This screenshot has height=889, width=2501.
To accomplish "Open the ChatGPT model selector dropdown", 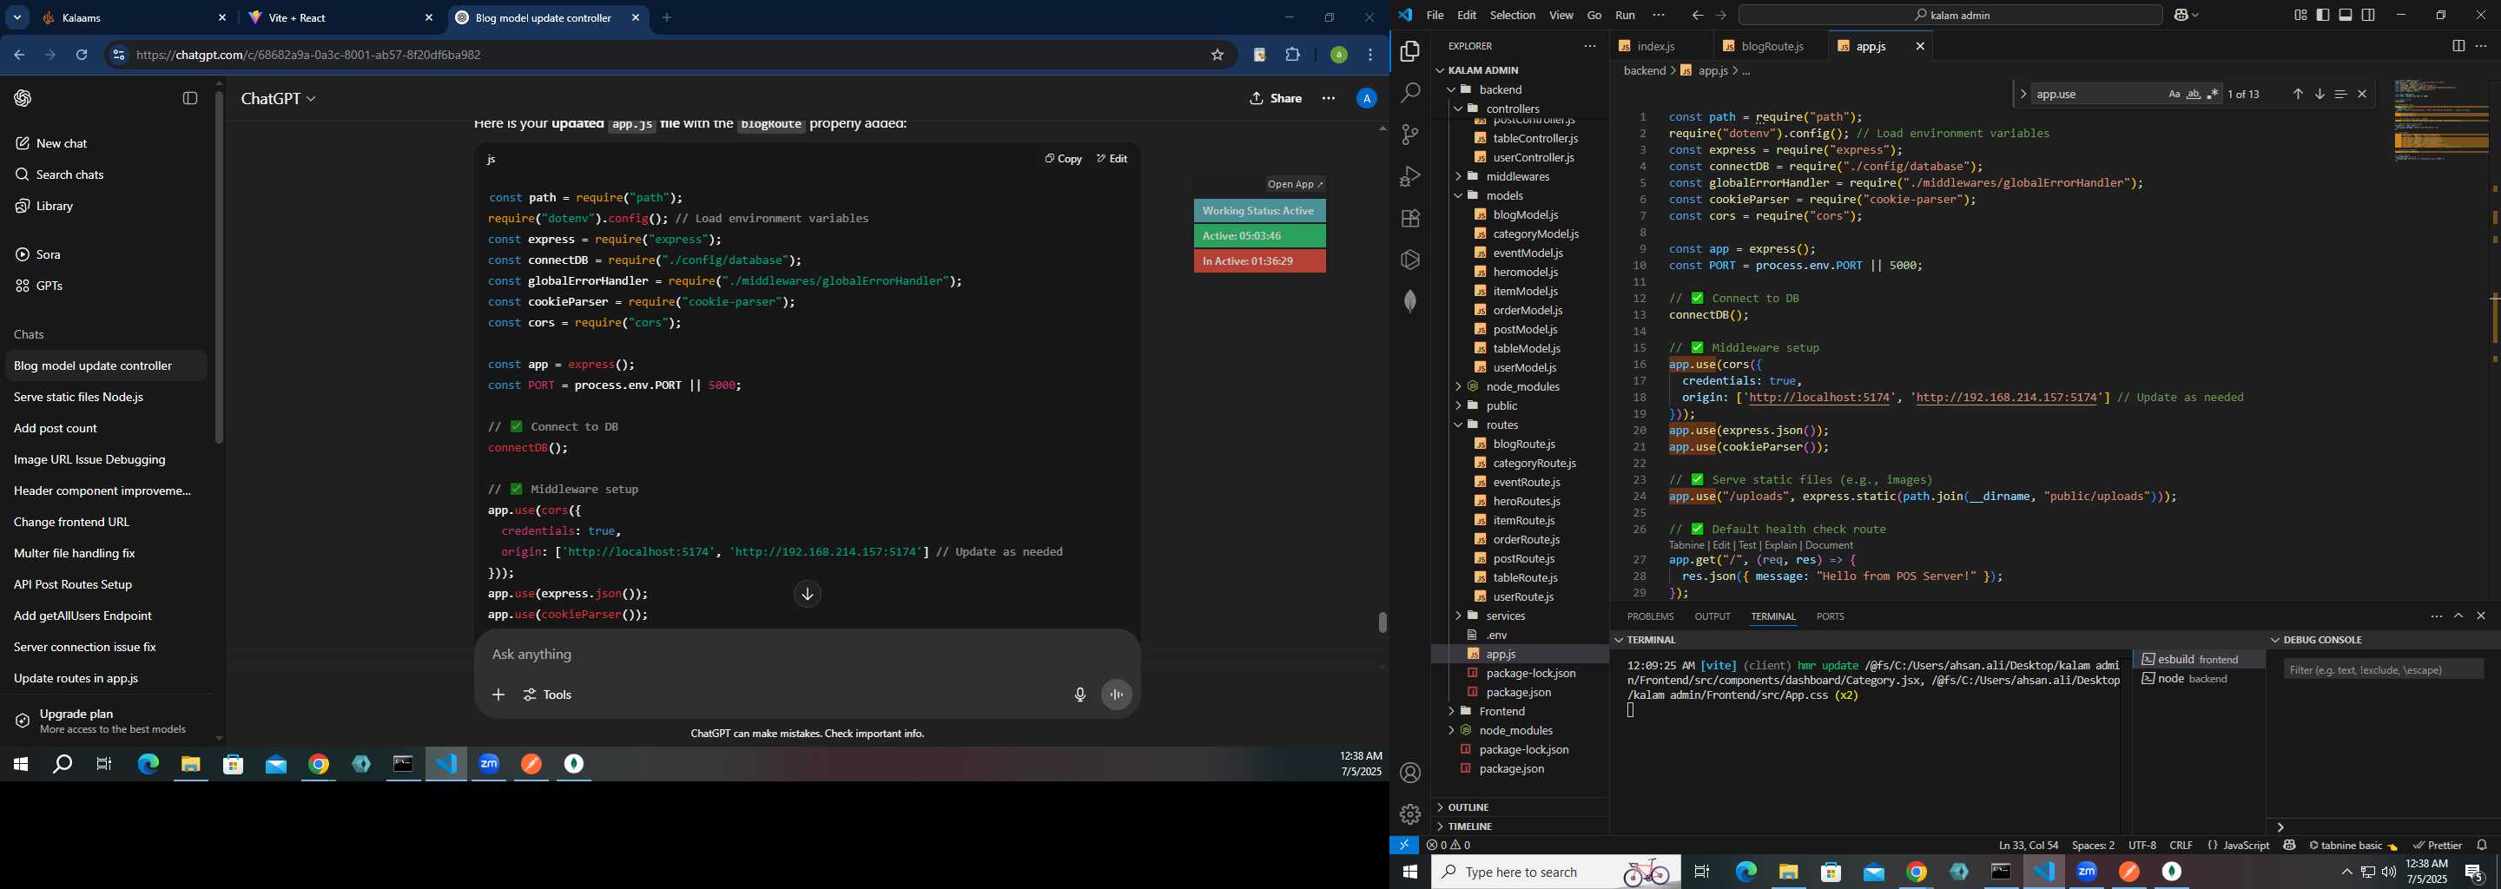I will coord(278,99).
